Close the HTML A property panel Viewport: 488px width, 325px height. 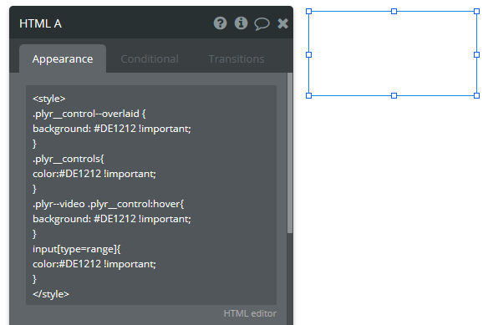point(283,23)
